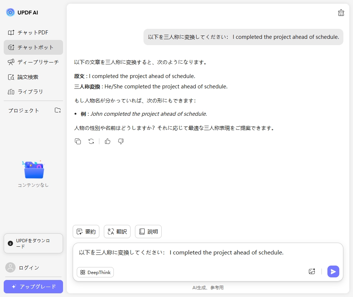
Task: Click the UPDF AI logo icon
Action: coord(10,12)
